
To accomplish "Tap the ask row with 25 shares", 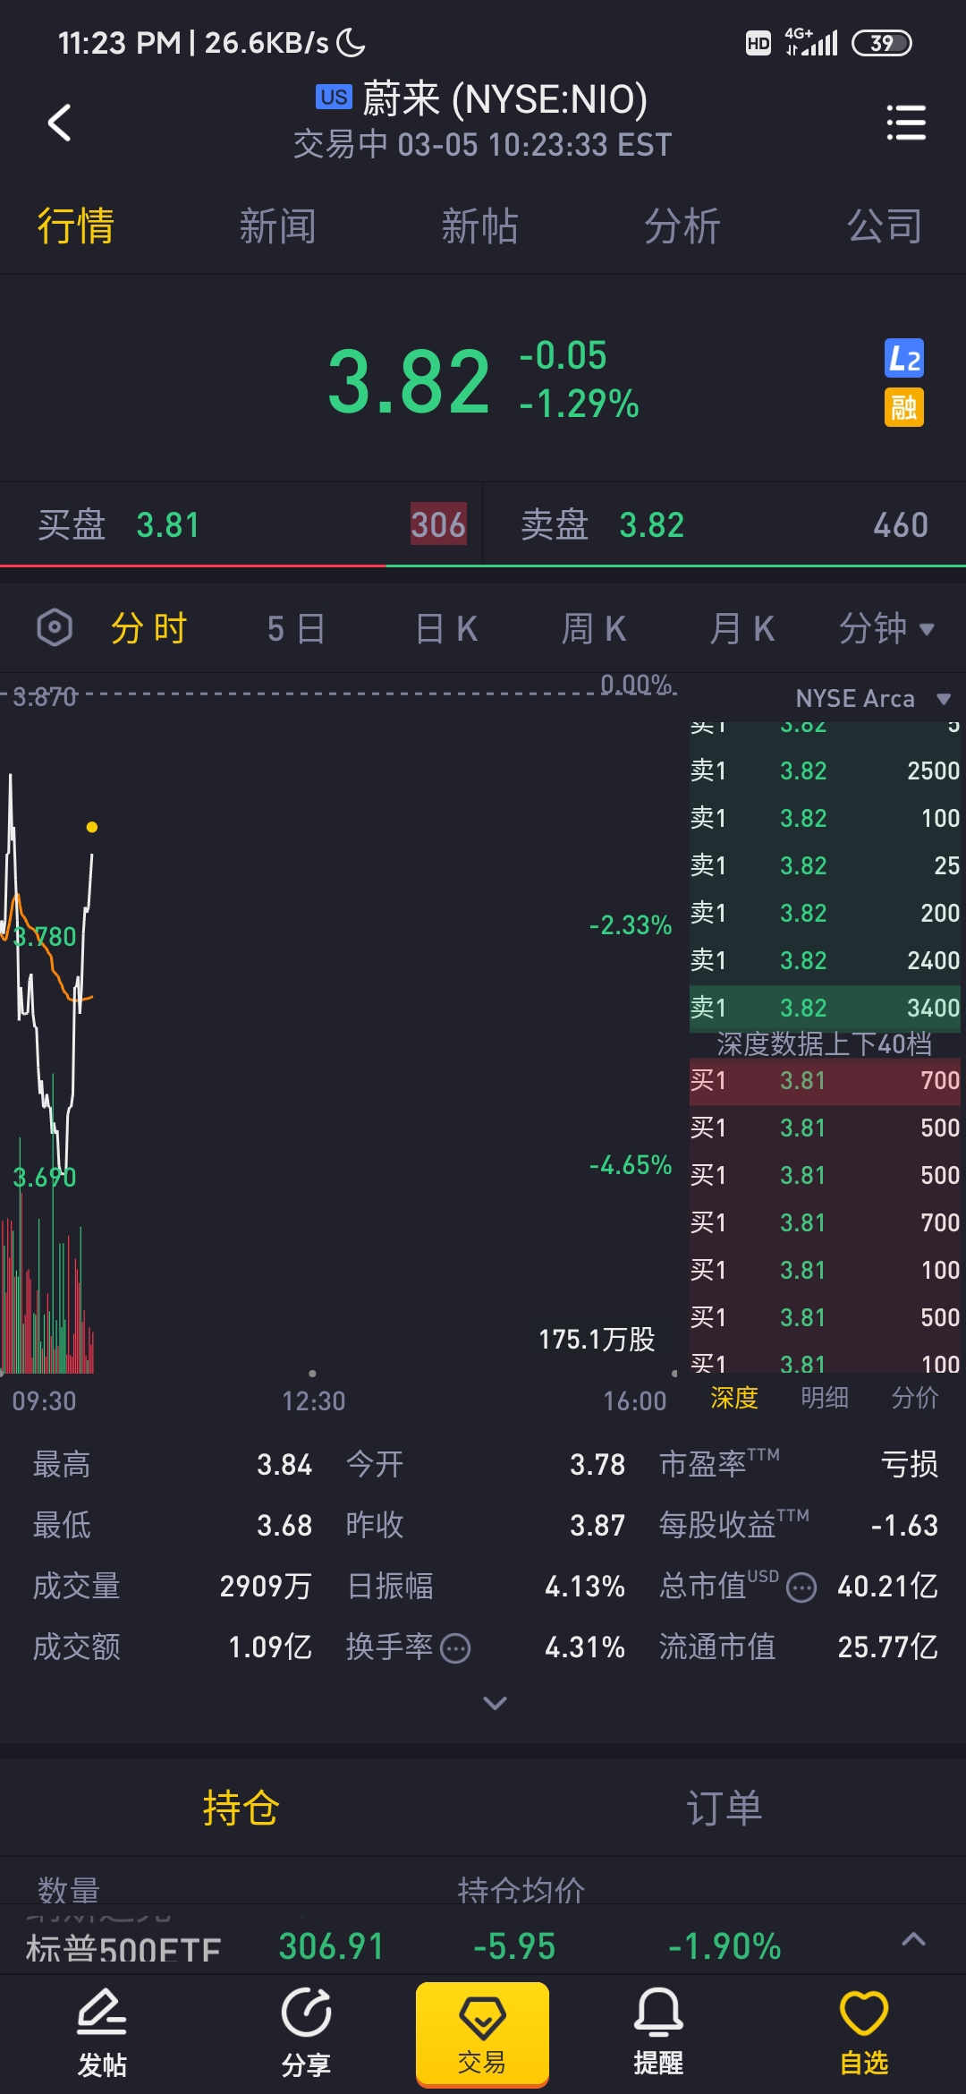I will [825, 865].
